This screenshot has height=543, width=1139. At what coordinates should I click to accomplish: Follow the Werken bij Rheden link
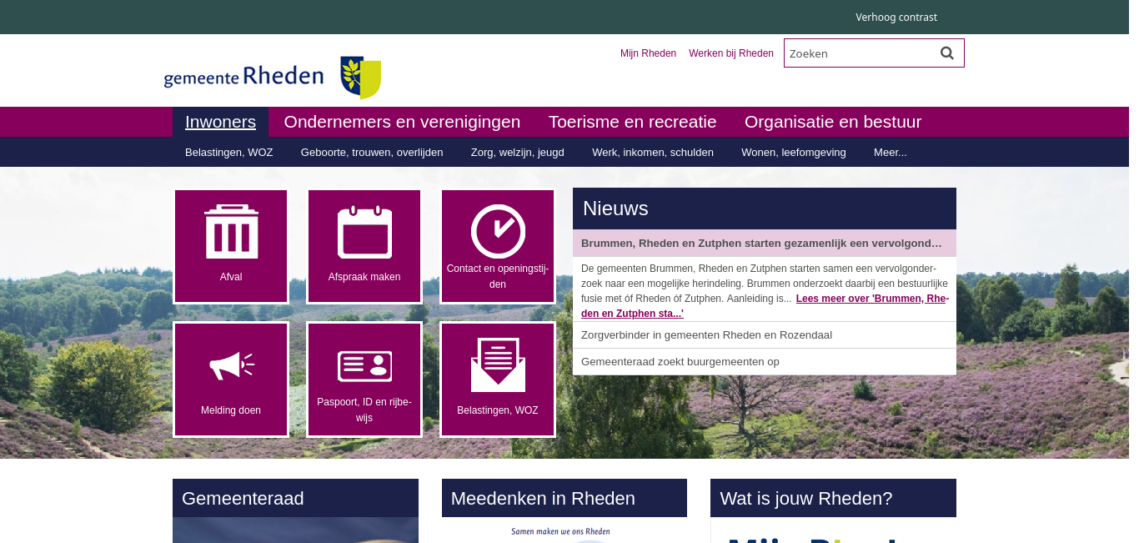(730, 53)
